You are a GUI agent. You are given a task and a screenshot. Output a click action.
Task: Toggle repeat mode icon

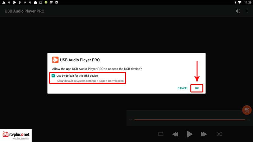[161, 134]
